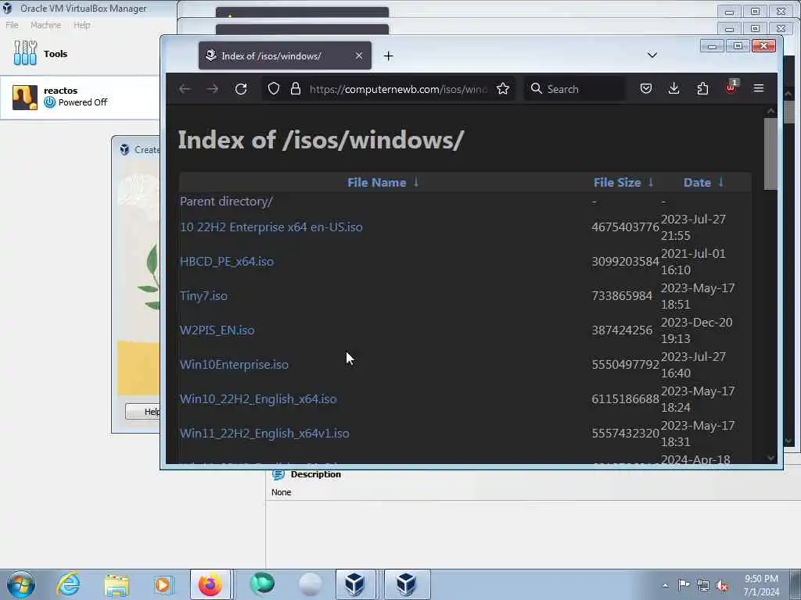Sort the listing by Date

697,183
